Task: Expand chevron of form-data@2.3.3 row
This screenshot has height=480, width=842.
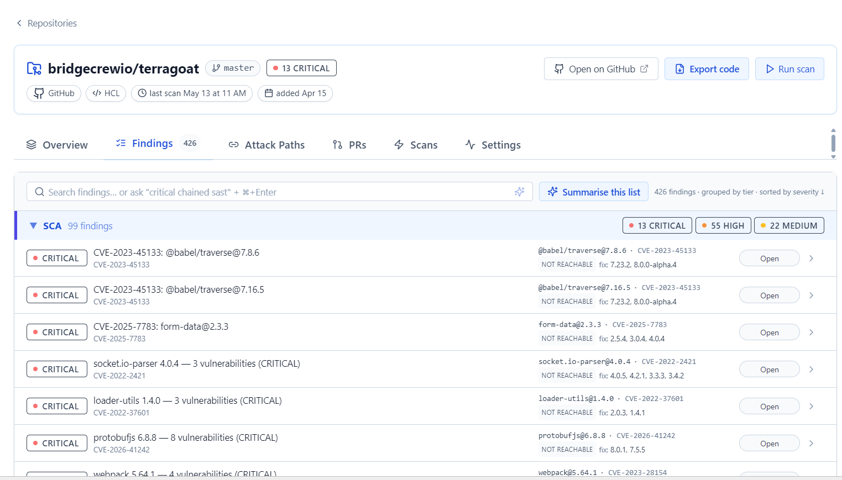Action: coord(811,332)
